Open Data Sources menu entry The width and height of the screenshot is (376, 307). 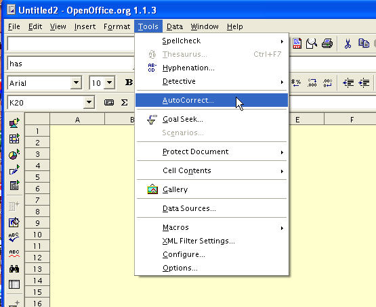(212, 208)
